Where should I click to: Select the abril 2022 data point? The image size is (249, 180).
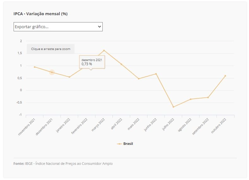(x=121, y=64)
